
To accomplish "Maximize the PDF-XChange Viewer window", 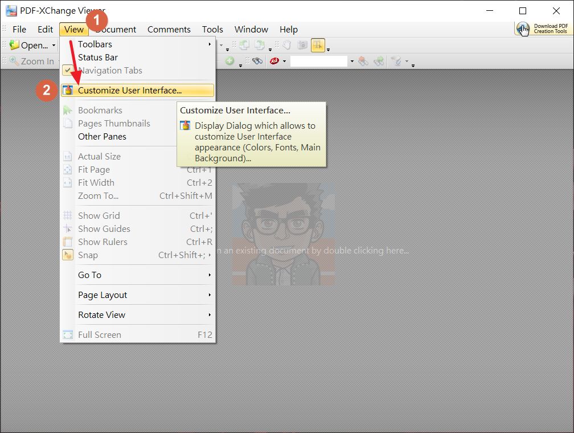I will (x=523, y=11).
